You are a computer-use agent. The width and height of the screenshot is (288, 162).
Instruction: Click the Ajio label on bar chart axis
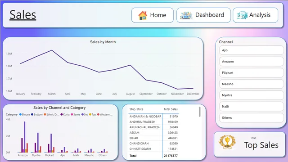pos(63,155)
